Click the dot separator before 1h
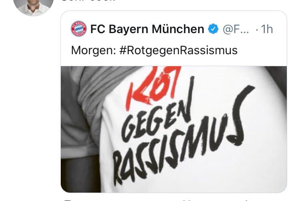This screenshot has height=201, width=300. (x=257, y=30)
